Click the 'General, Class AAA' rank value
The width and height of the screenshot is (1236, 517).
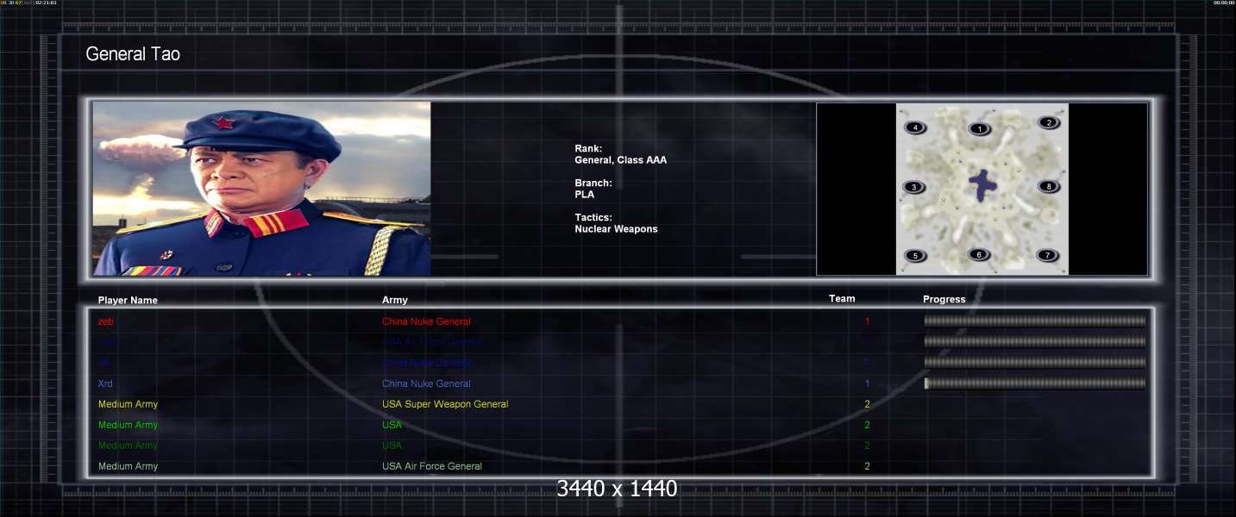pos(620,160)
